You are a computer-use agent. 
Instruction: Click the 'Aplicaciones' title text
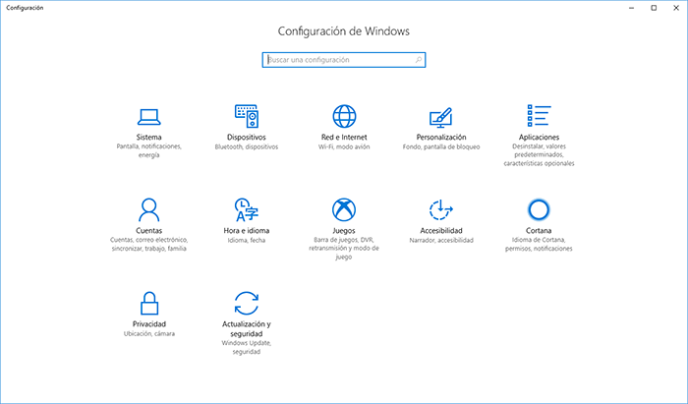[x=539, y=138]
